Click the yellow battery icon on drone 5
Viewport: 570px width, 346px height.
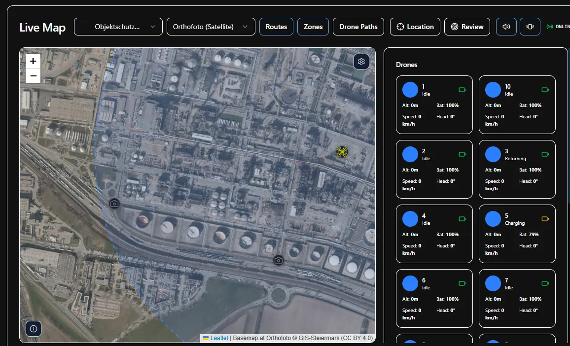(545, 219)
